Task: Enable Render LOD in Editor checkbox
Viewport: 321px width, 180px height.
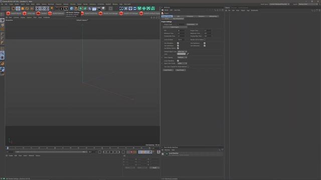Action: click(205, 39)
